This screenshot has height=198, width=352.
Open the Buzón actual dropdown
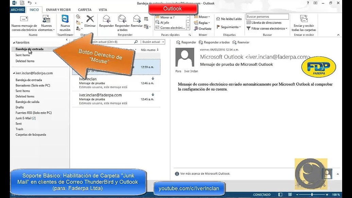click(153, 42)
